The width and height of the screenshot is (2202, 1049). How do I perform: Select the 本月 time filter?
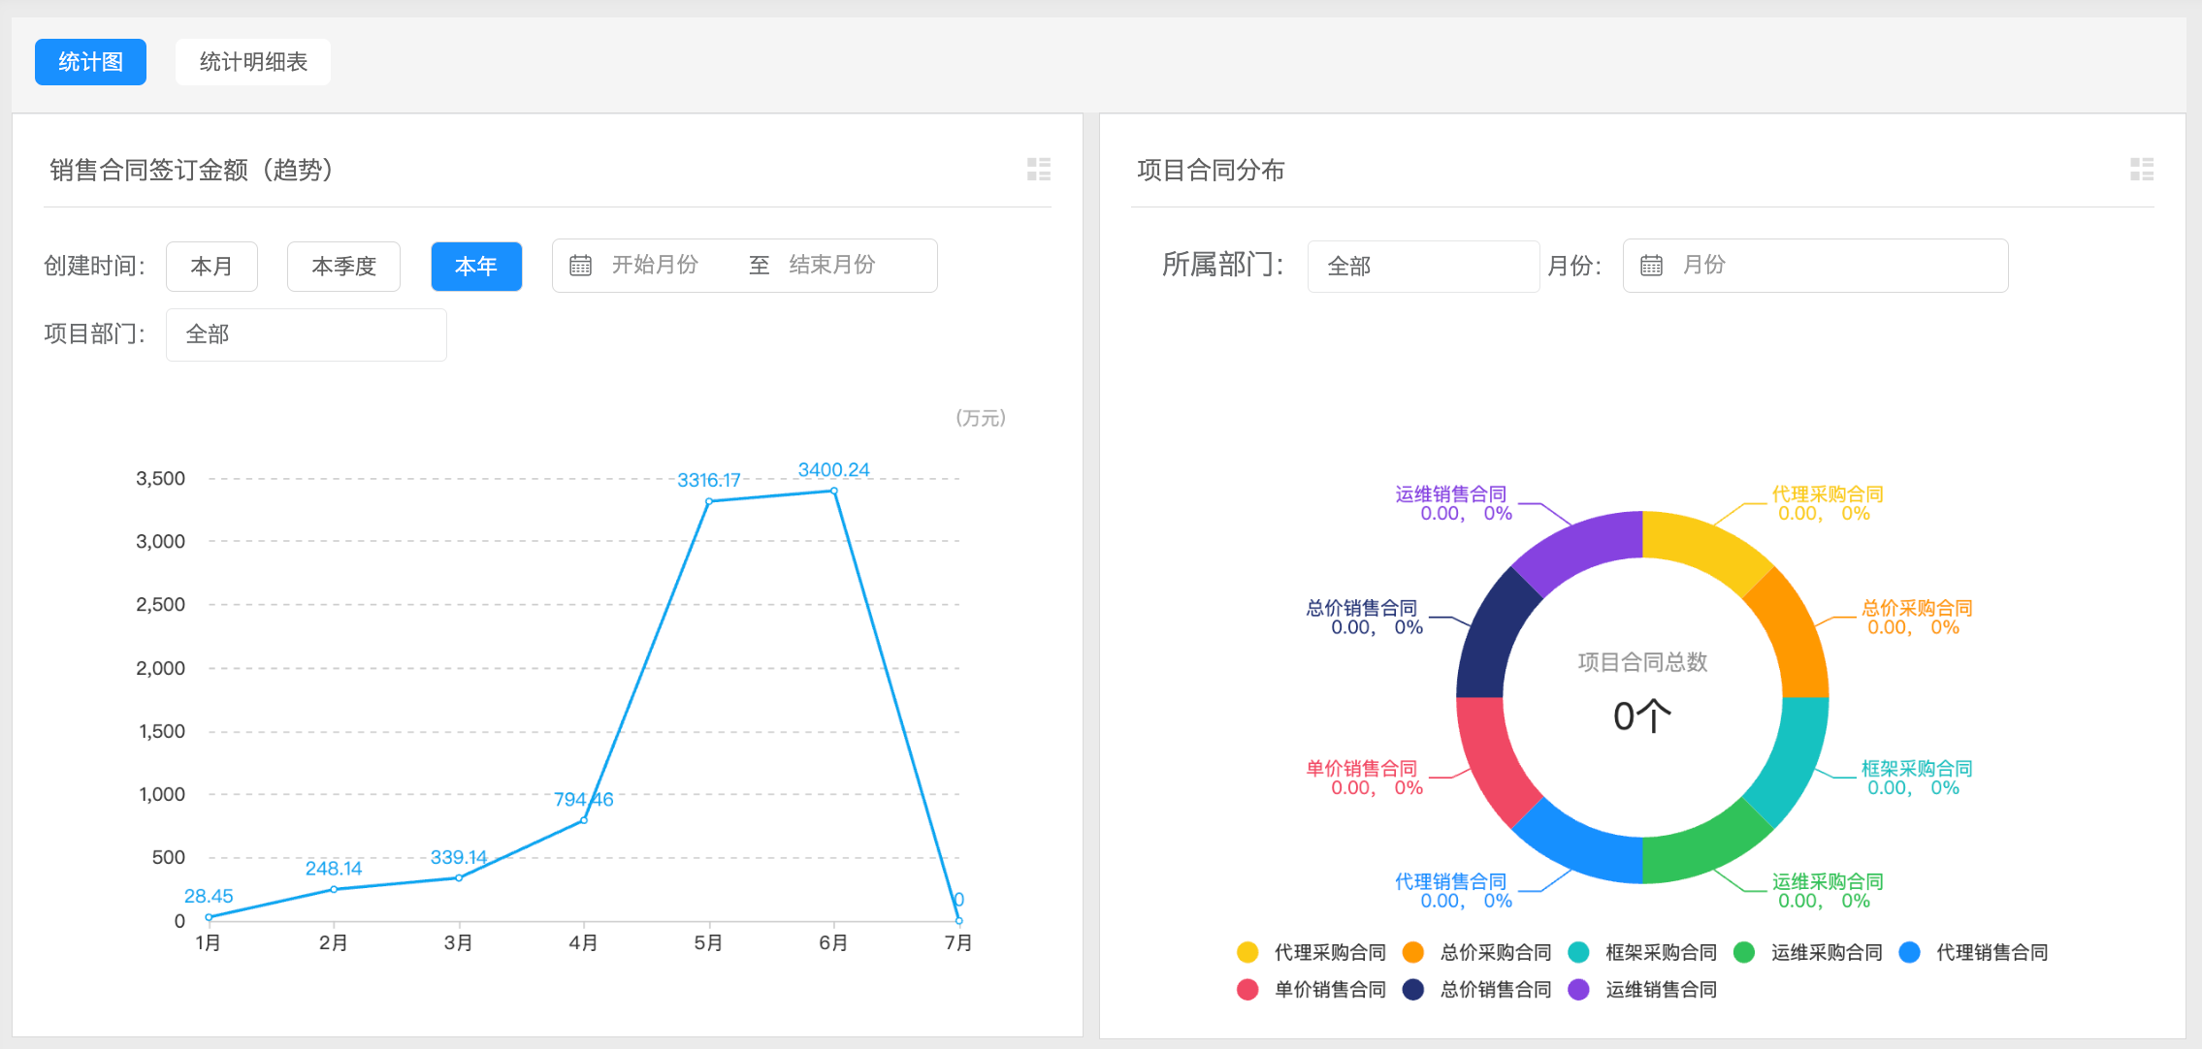click(x=211, y=266)
